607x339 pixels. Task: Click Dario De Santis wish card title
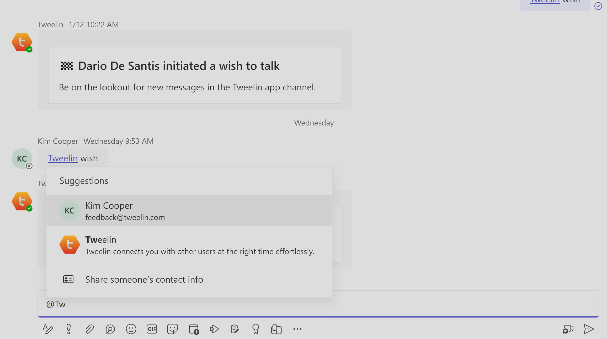179,66
